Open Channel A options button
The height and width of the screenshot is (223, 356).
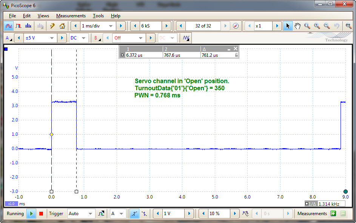9,38
